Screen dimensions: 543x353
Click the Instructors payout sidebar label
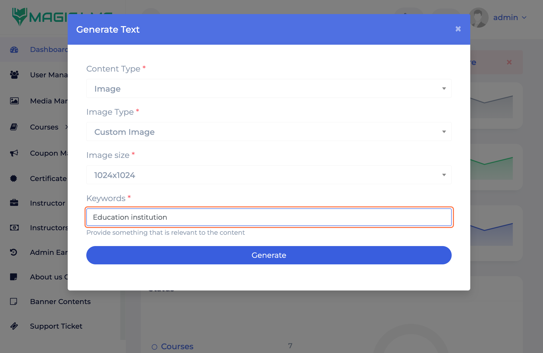tap(49, 228)
